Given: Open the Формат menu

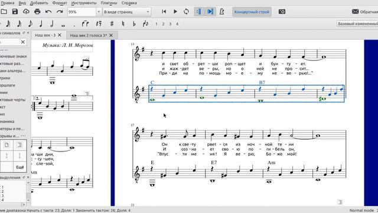Looking at the screenshot, I should click(60, 3).
